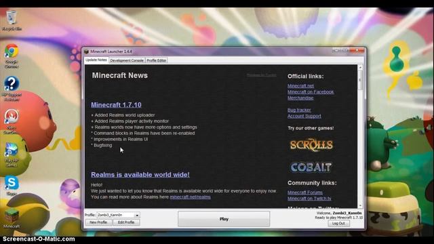Launch Skype from the desktop
The height and width of the screenshot is (244, 434).
click(12, 185)
